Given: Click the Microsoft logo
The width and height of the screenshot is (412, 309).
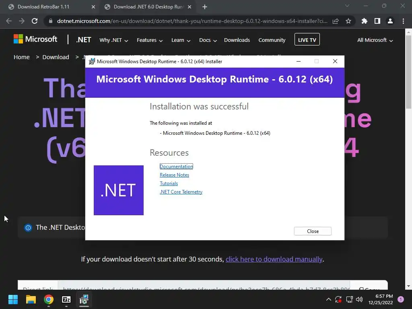Looking at the screenshot, I should click(x=35, y=39).
